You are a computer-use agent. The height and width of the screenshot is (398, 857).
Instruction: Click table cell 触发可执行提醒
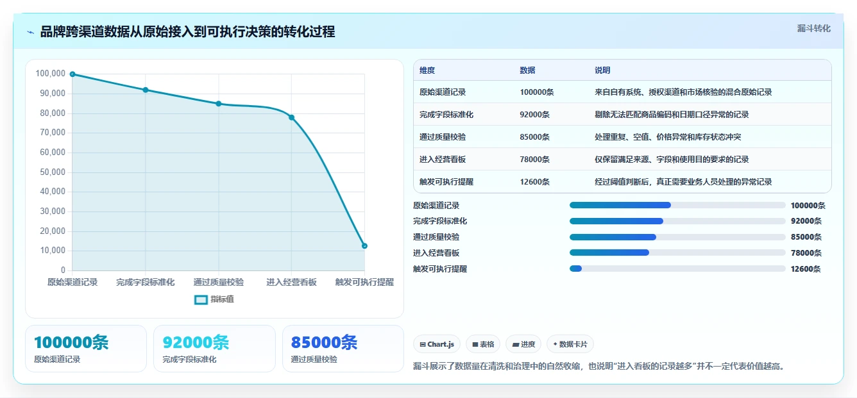(446, 182)
